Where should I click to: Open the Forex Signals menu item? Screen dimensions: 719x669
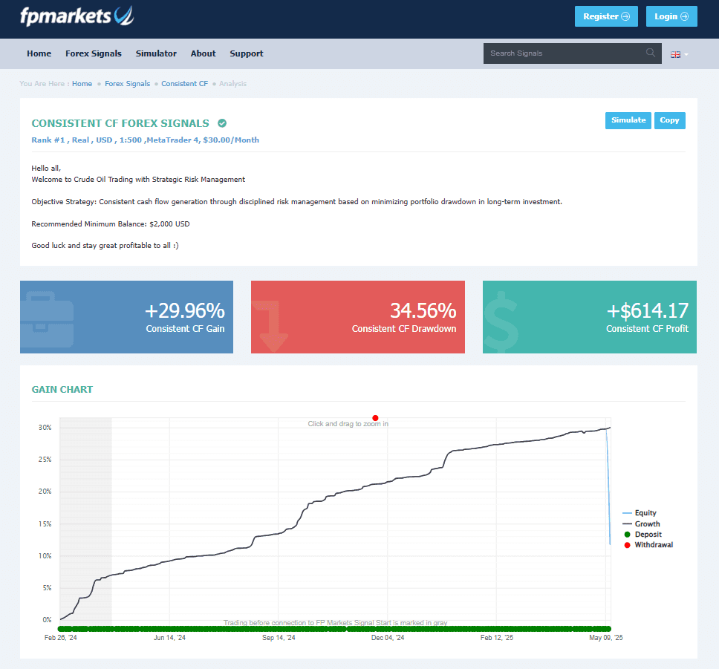point(94,53)
